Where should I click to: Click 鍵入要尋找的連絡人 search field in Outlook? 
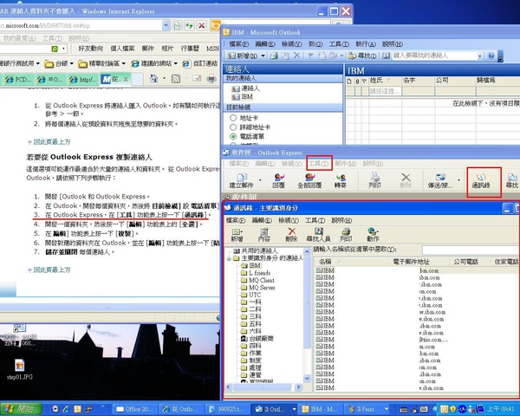point(434,55)
